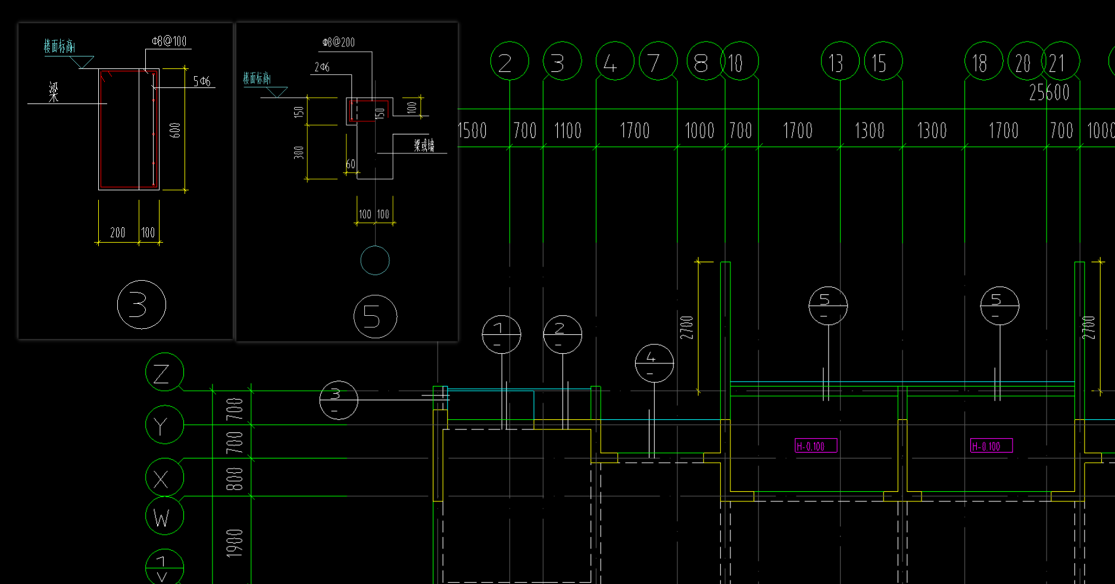
Task: Select the 1100 dimension between axes 3 and 4
Action: click(x=568, y=131)
